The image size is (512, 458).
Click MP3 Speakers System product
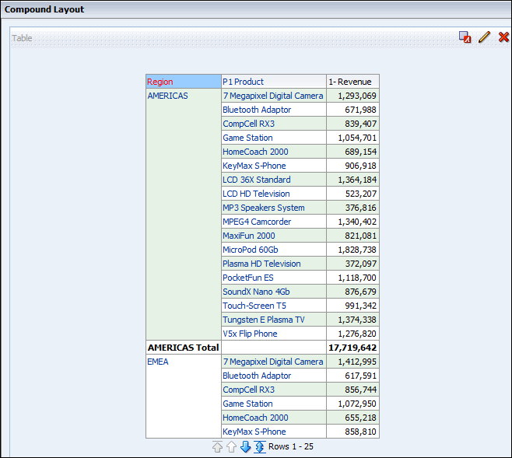point(264,208)
